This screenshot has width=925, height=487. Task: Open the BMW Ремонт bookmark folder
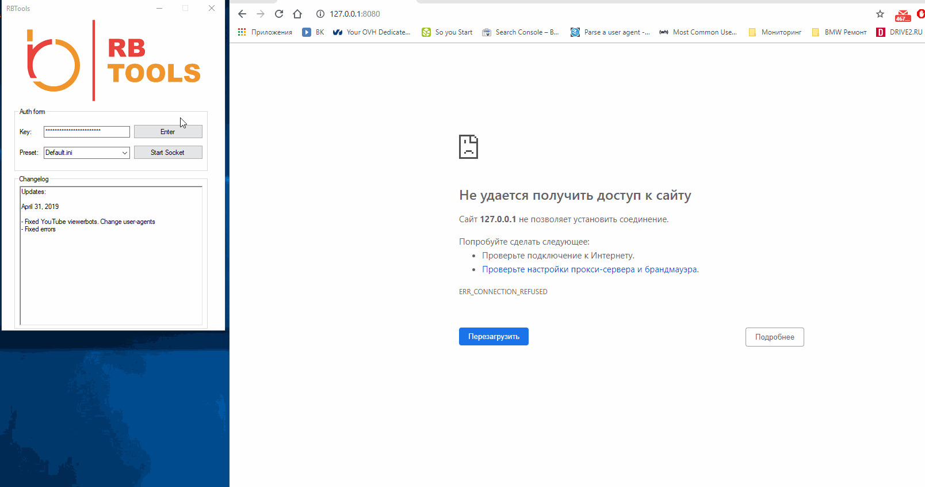pos(839,32)
